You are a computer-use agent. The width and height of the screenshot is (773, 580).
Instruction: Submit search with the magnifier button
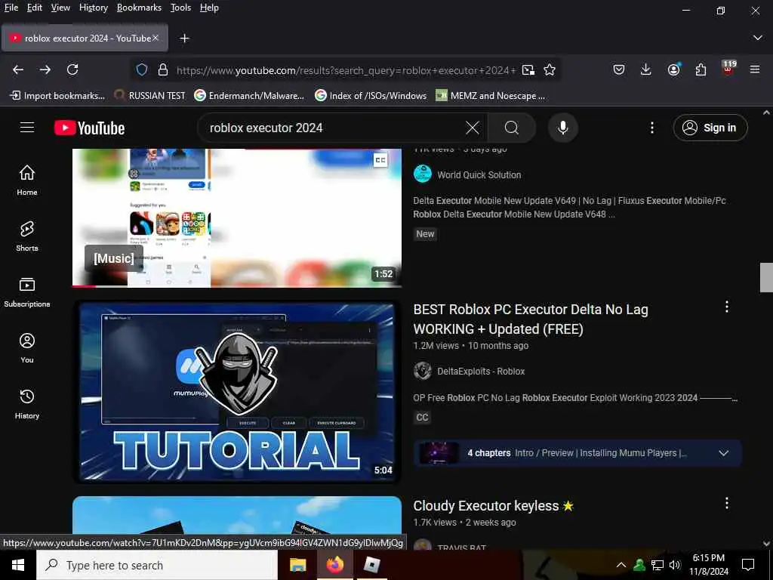point(512,128)
